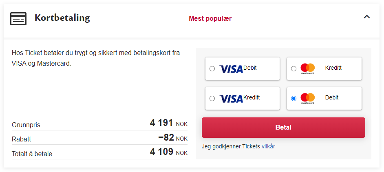Click the Grunnpris amount 4 191

click(x=162, y=123)
